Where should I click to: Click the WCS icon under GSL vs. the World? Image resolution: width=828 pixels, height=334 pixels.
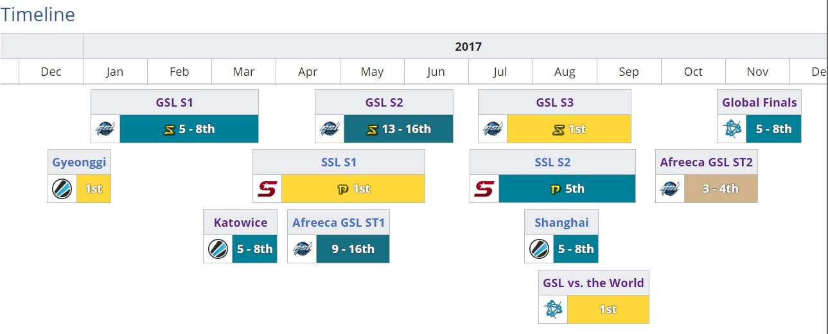click(x=554, y=309)
